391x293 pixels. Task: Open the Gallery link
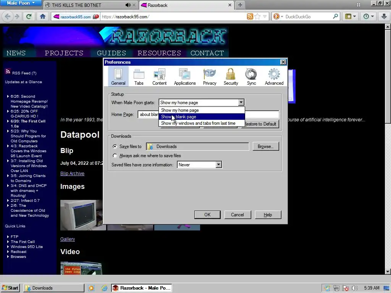tap(68, 239)
